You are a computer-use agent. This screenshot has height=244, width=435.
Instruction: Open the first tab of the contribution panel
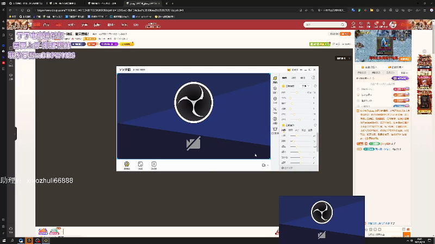point(362,73)
